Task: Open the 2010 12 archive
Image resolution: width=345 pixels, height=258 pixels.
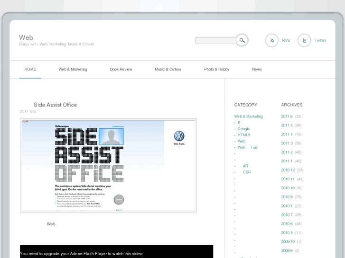Action: pos(288,170)
